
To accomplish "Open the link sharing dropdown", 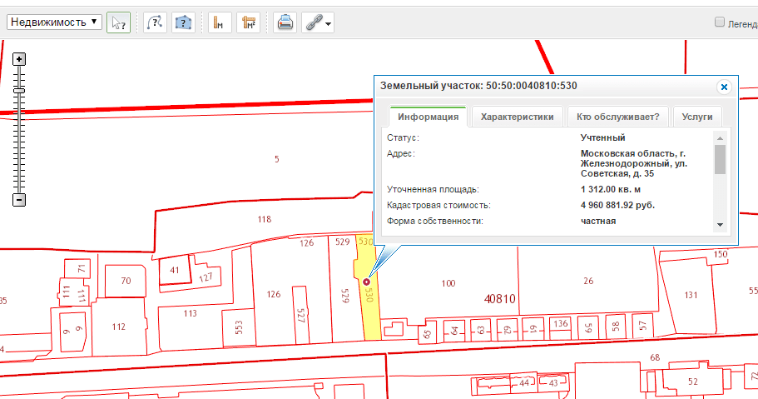I will 318,22.
